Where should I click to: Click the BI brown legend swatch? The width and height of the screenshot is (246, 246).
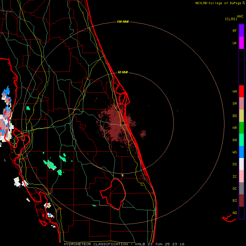click(x=241, y=201)
